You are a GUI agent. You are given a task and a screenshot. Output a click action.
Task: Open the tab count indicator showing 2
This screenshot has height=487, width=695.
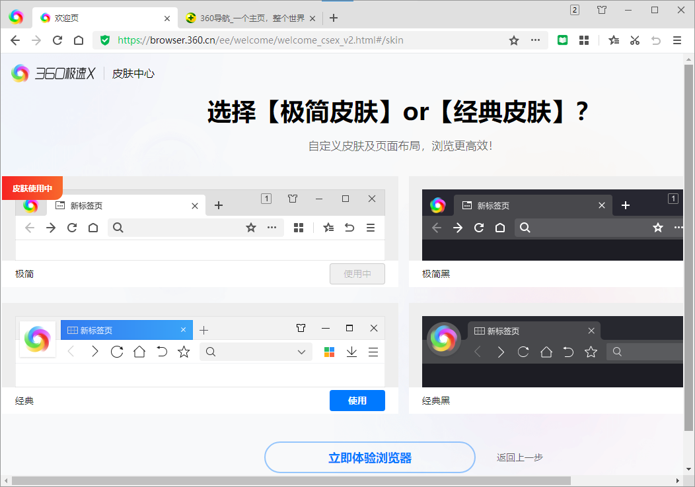pyautogui.click(x=575, y=10)
